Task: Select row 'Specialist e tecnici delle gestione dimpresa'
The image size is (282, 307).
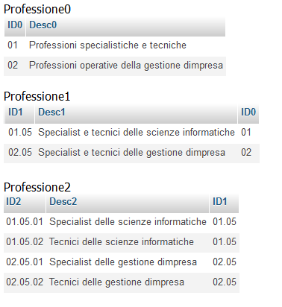Action: pyautogui.click(x=131, y=153)
